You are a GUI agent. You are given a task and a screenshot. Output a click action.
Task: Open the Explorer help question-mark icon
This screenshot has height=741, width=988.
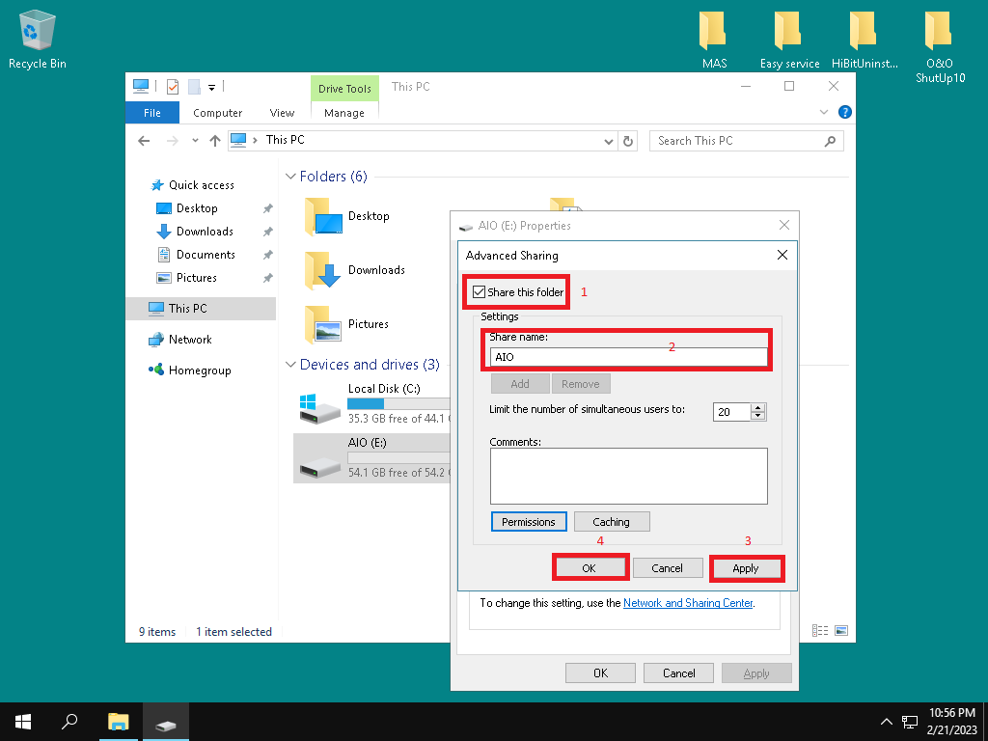click(845, 113)
